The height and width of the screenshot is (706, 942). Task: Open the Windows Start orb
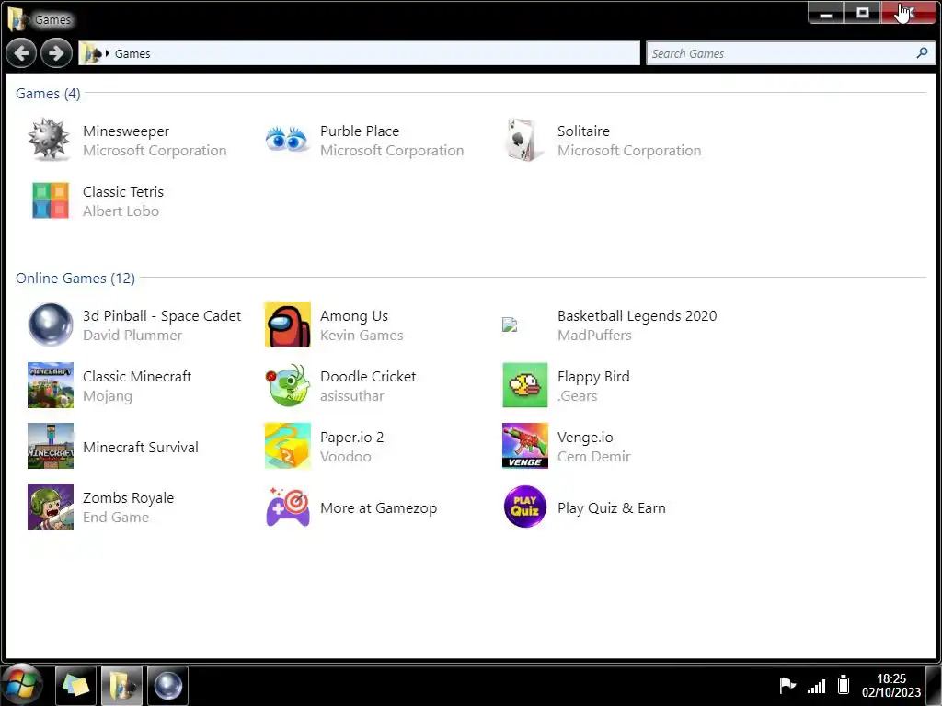tap(22, 684)
